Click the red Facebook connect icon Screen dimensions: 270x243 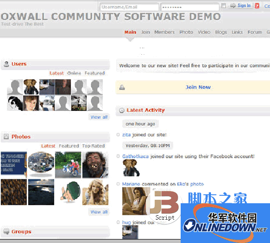tap(257, 6)
